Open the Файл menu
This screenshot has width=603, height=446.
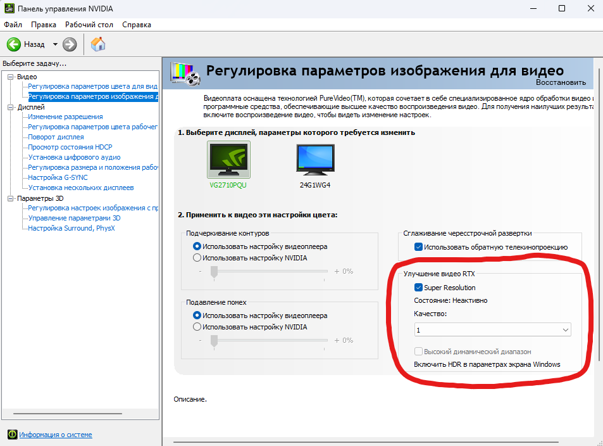[13, 25]
